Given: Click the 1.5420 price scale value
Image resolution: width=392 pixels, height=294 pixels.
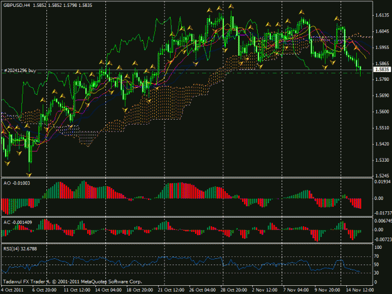Looking at the screenshot, I should pos(382,144).
